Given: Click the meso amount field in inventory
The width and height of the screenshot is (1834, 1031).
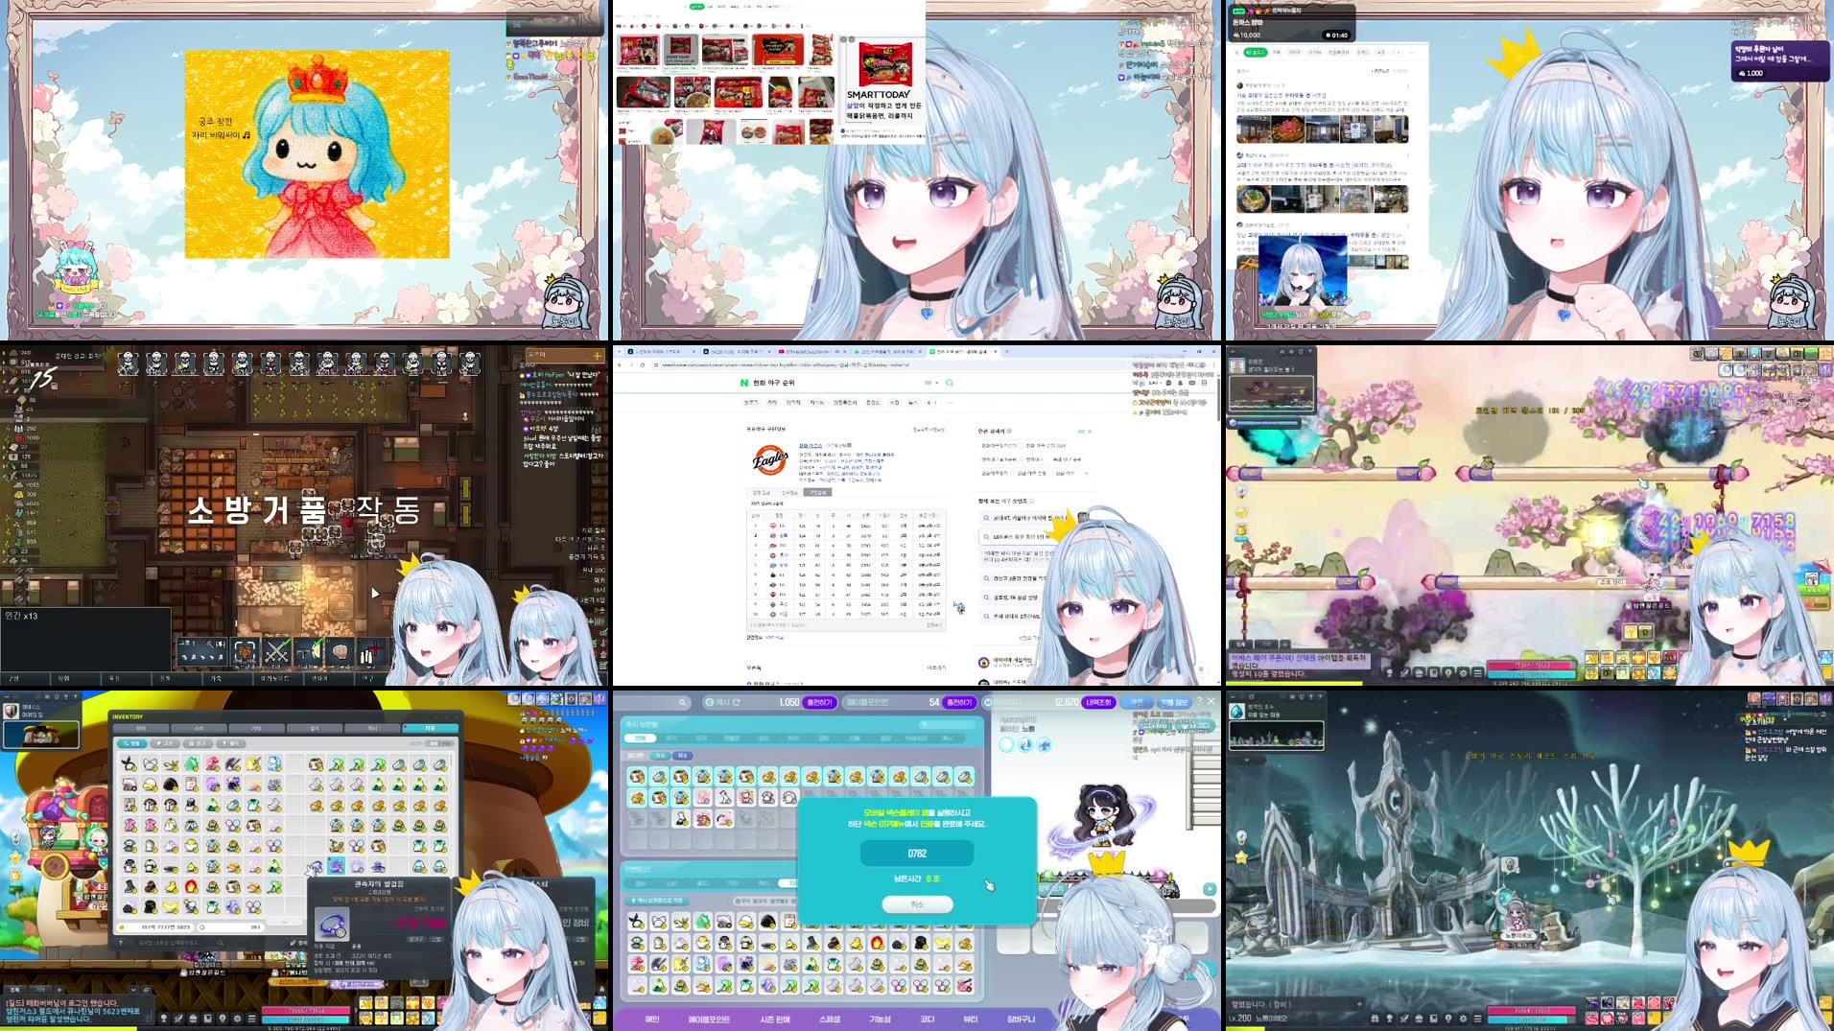Looking at the screenshot, I should pyautogui.click(x=156, y=927).
